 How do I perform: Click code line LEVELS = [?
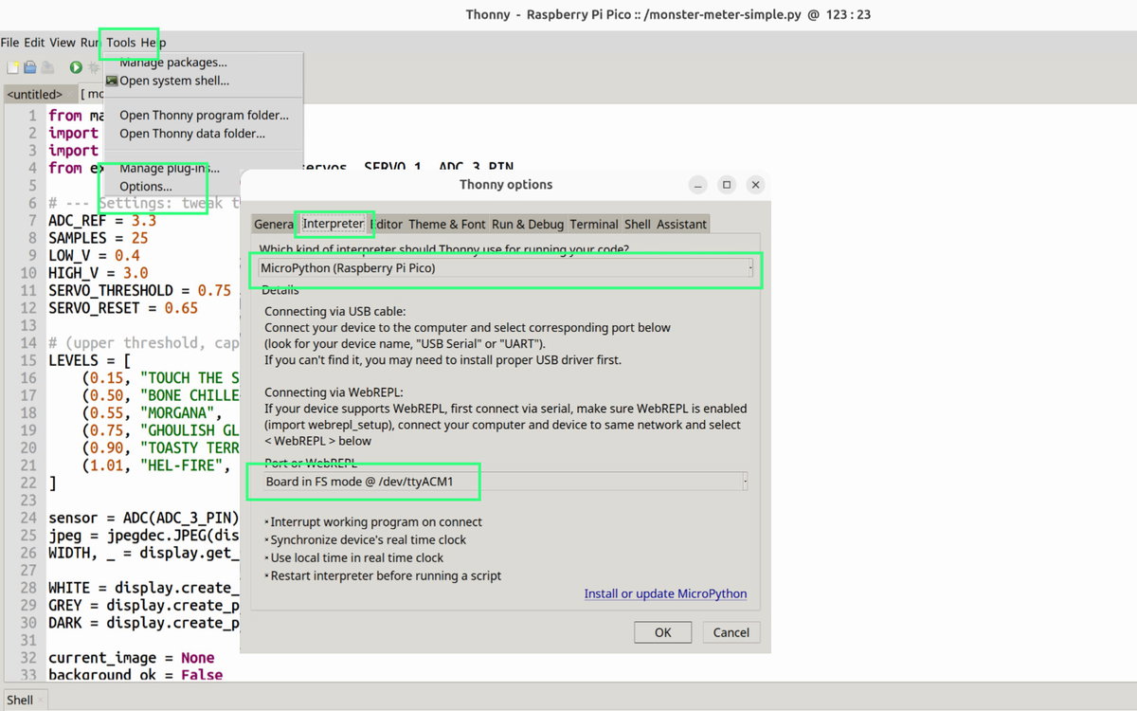90,360
